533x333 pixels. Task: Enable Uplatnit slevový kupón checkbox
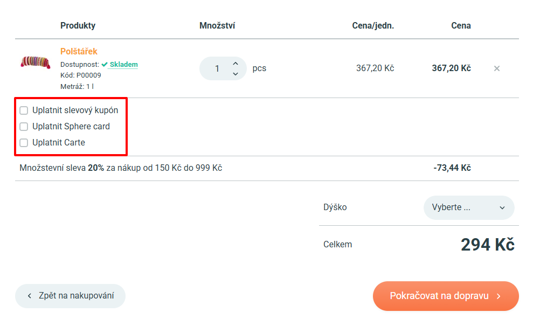coord(24,110)
